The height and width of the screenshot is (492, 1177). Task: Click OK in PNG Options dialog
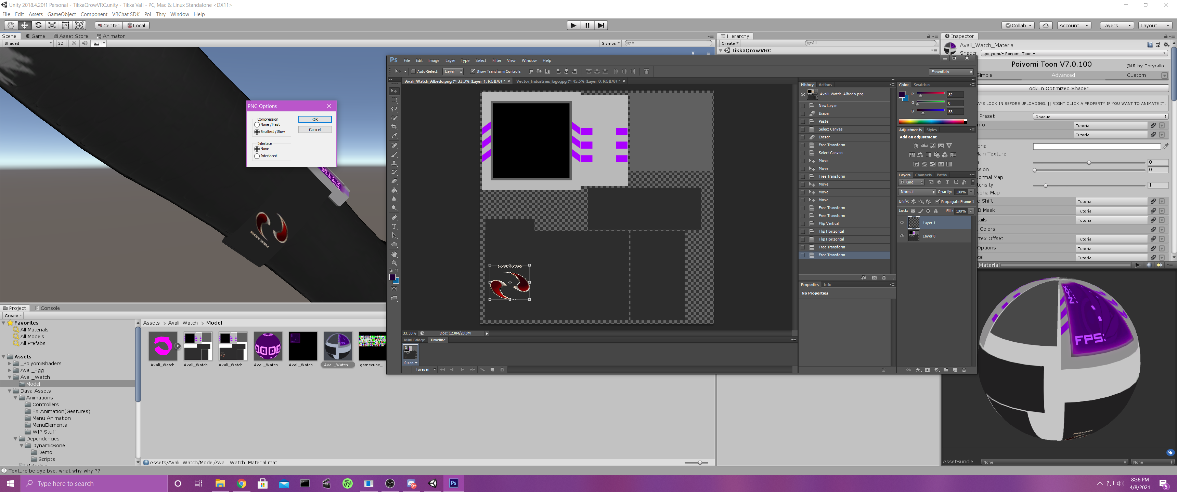(x=315, y=119)
